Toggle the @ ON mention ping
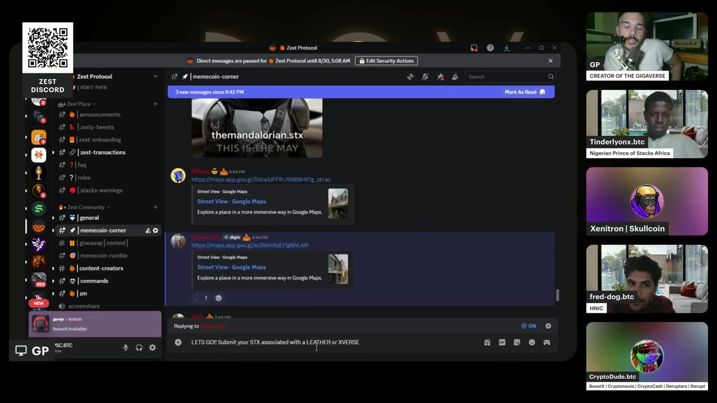The image size is (717, 403). tap(528, 326)
